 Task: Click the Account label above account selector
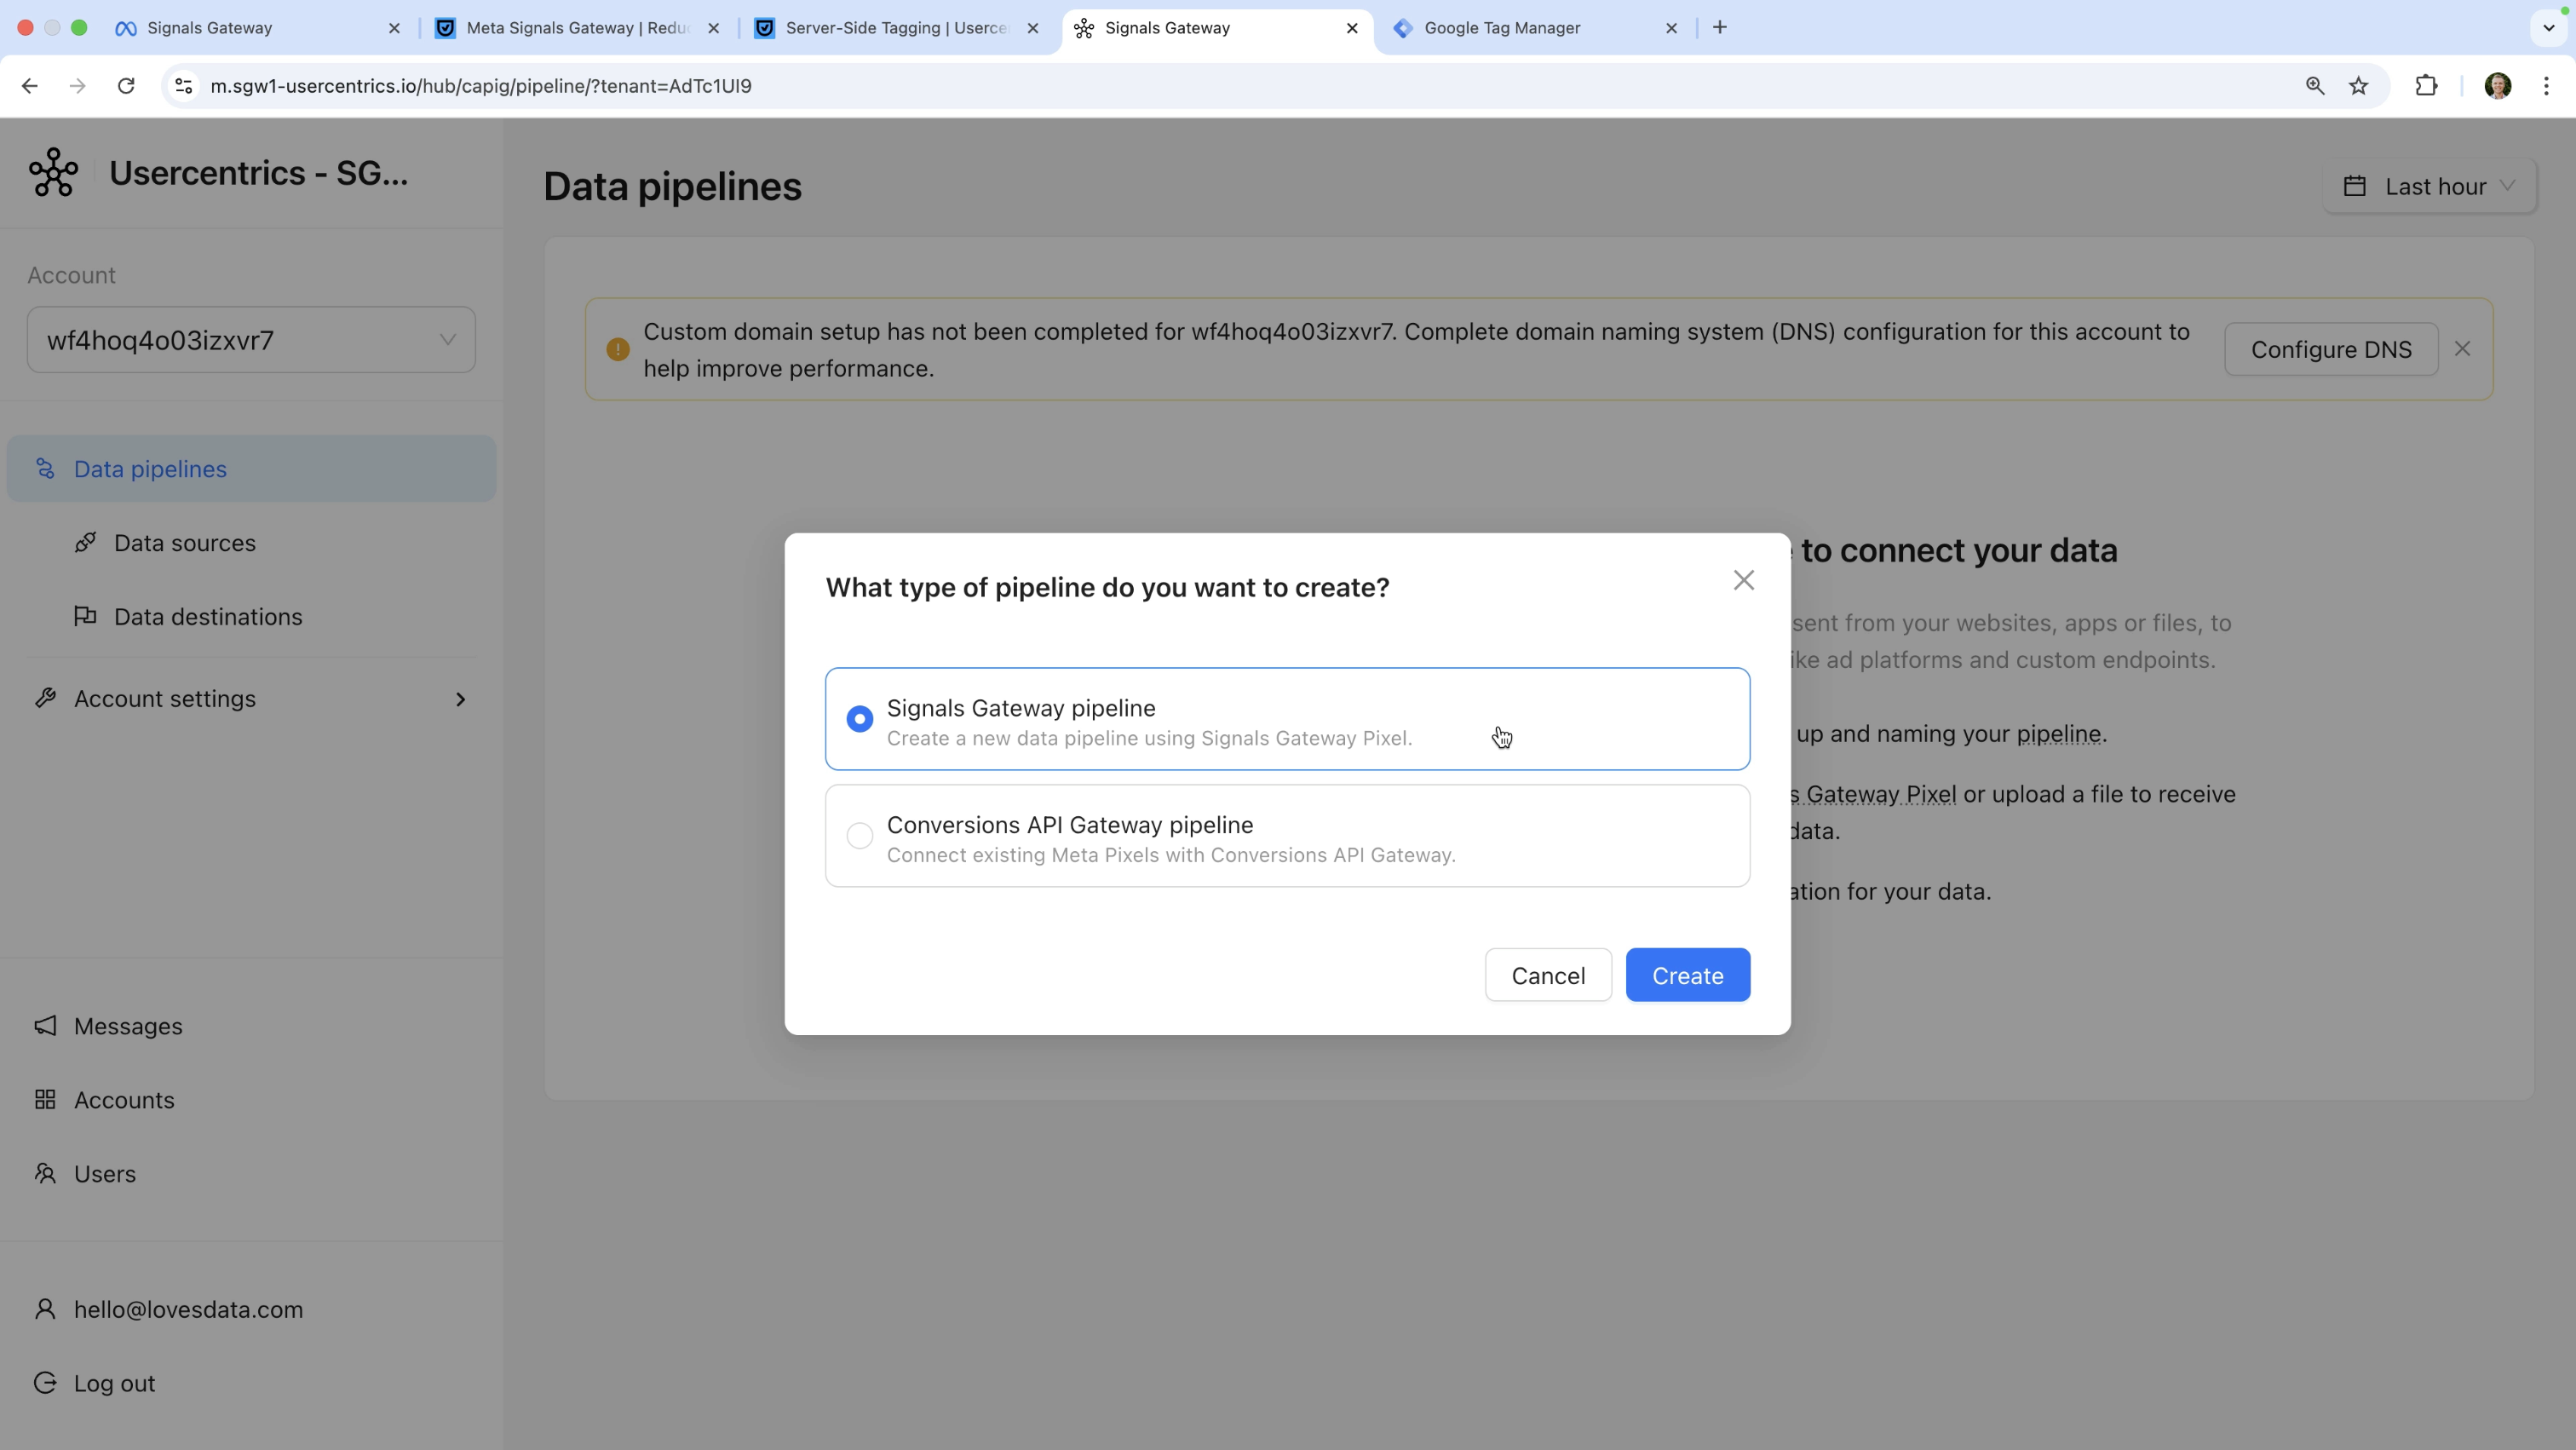click(71, 275)
